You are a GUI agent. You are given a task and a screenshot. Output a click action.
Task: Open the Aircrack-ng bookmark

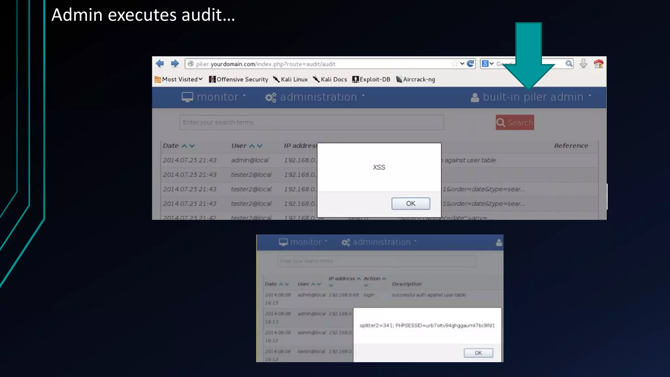coord(415,79)
